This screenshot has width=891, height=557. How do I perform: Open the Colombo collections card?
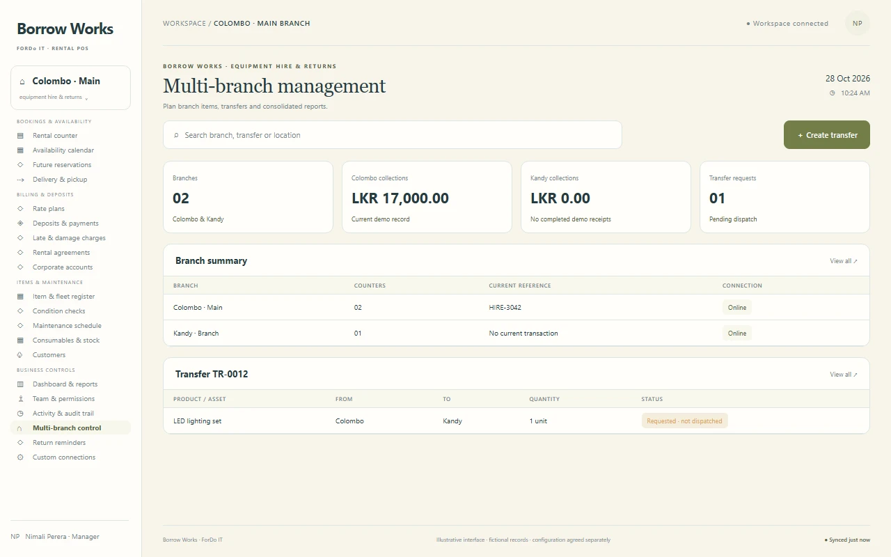(x=427, y=197)
